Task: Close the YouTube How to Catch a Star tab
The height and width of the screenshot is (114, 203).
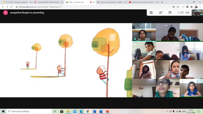Action: 157,2
